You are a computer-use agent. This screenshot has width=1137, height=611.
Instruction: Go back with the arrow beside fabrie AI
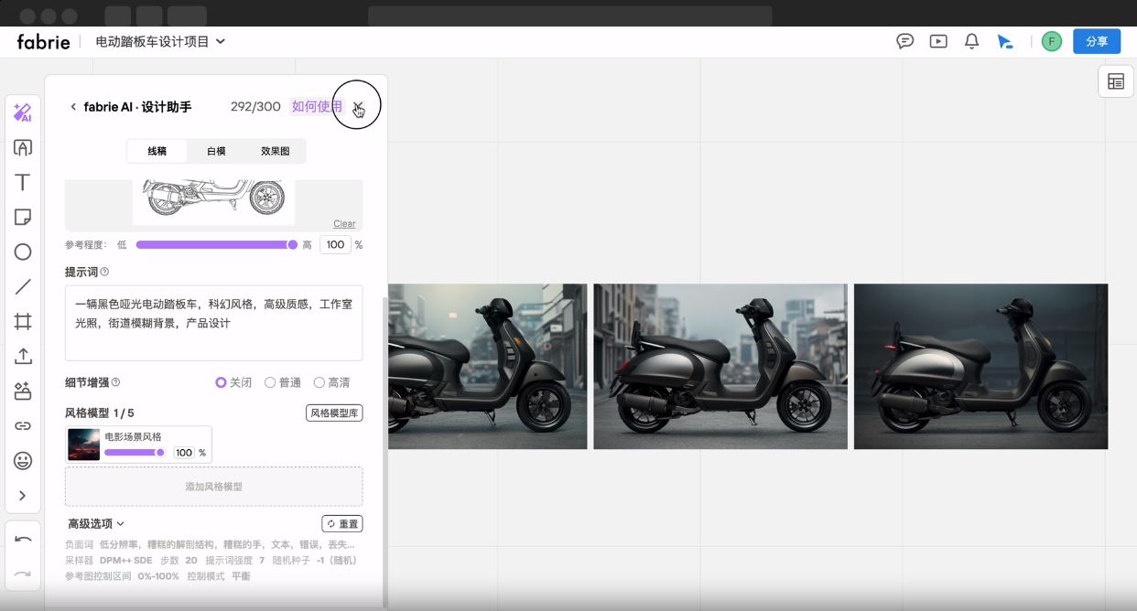[73, 107]
